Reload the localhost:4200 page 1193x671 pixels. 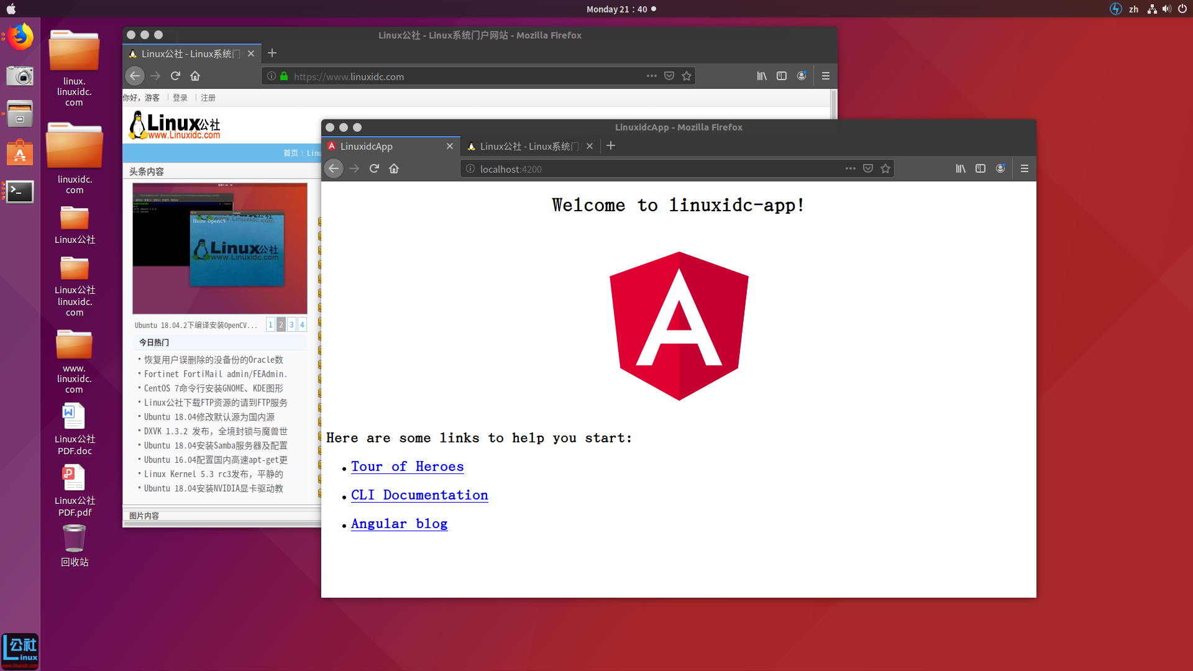click(x=374, y=168)
